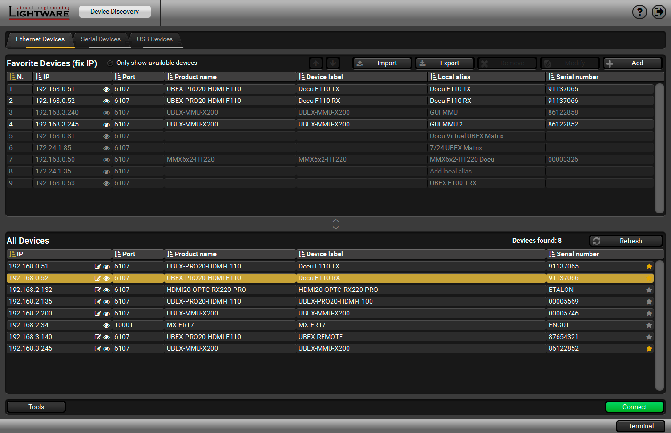This screenshot has width=671, height=433.
Task: Collapse favorites panel with up chevron
Action: point(336,220)
